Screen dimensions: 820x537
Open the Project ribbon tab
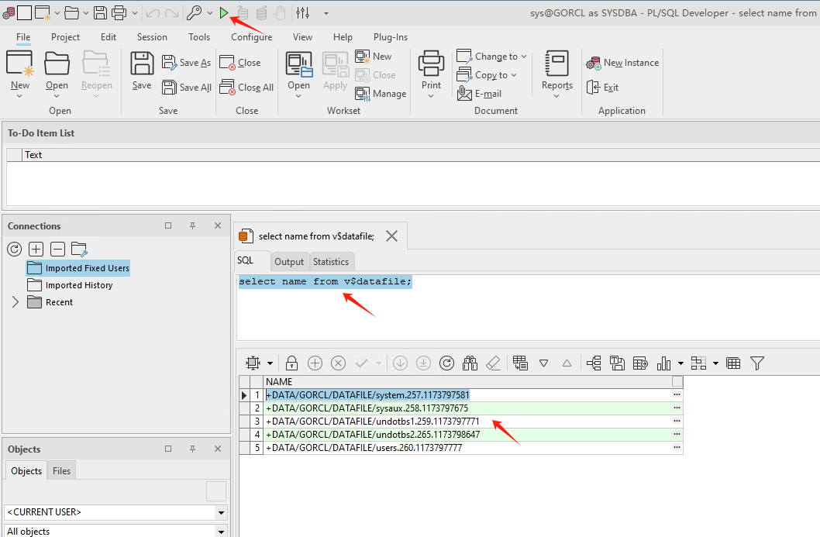(x=65, y=37)
